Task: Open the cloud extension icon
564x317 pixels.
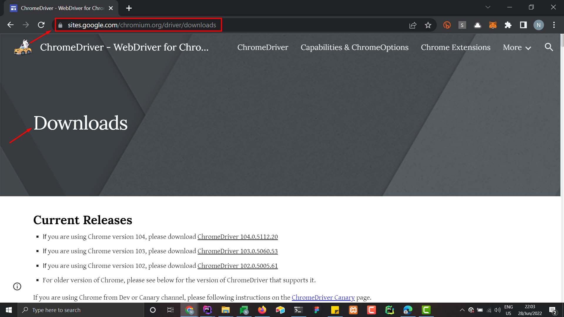Action: (478, 25)
